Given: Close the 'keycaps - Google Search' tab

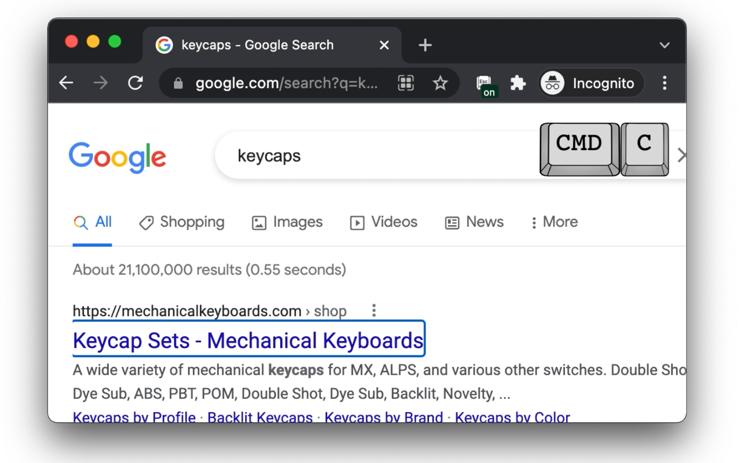Looking at the screenshot, I should [x=384, y=45].
